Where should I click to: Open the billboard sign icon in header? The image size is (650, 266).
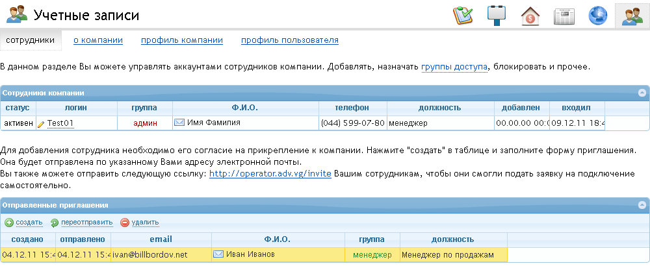(497, 16)
